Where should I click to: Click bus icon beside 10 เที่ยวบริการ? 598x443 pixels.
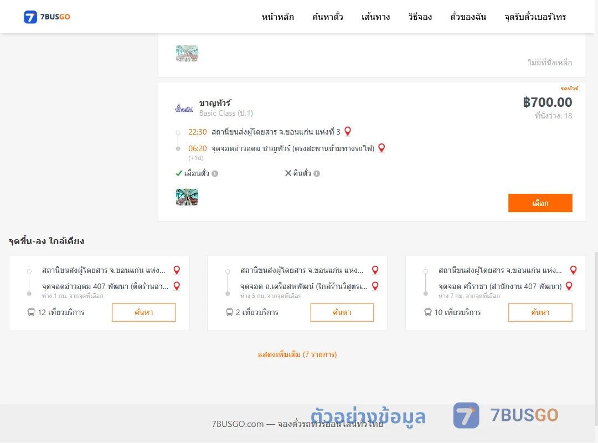coord(428,312)
